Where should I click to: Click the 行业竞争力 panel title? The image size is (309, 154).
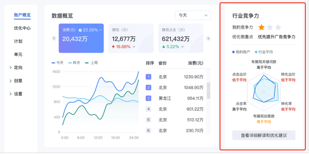pyautogui.click(x=245, y=16)
